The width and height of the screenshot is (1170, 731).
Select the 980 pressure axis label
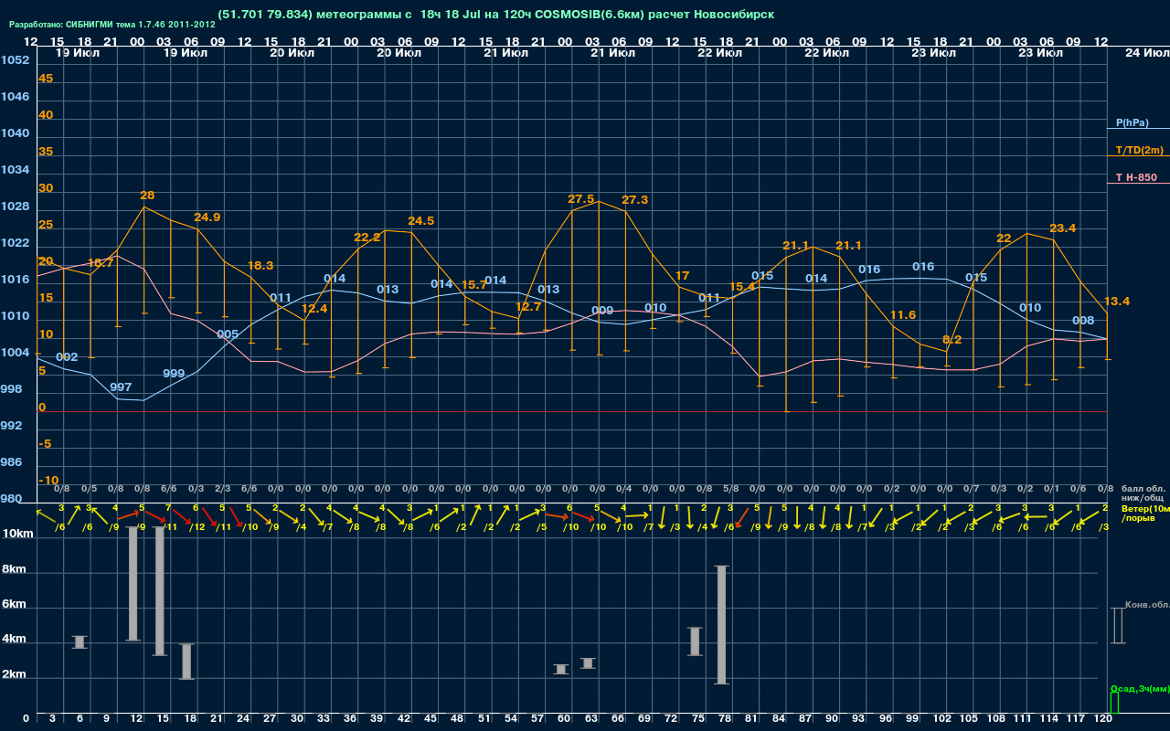(x=12, y=499)
